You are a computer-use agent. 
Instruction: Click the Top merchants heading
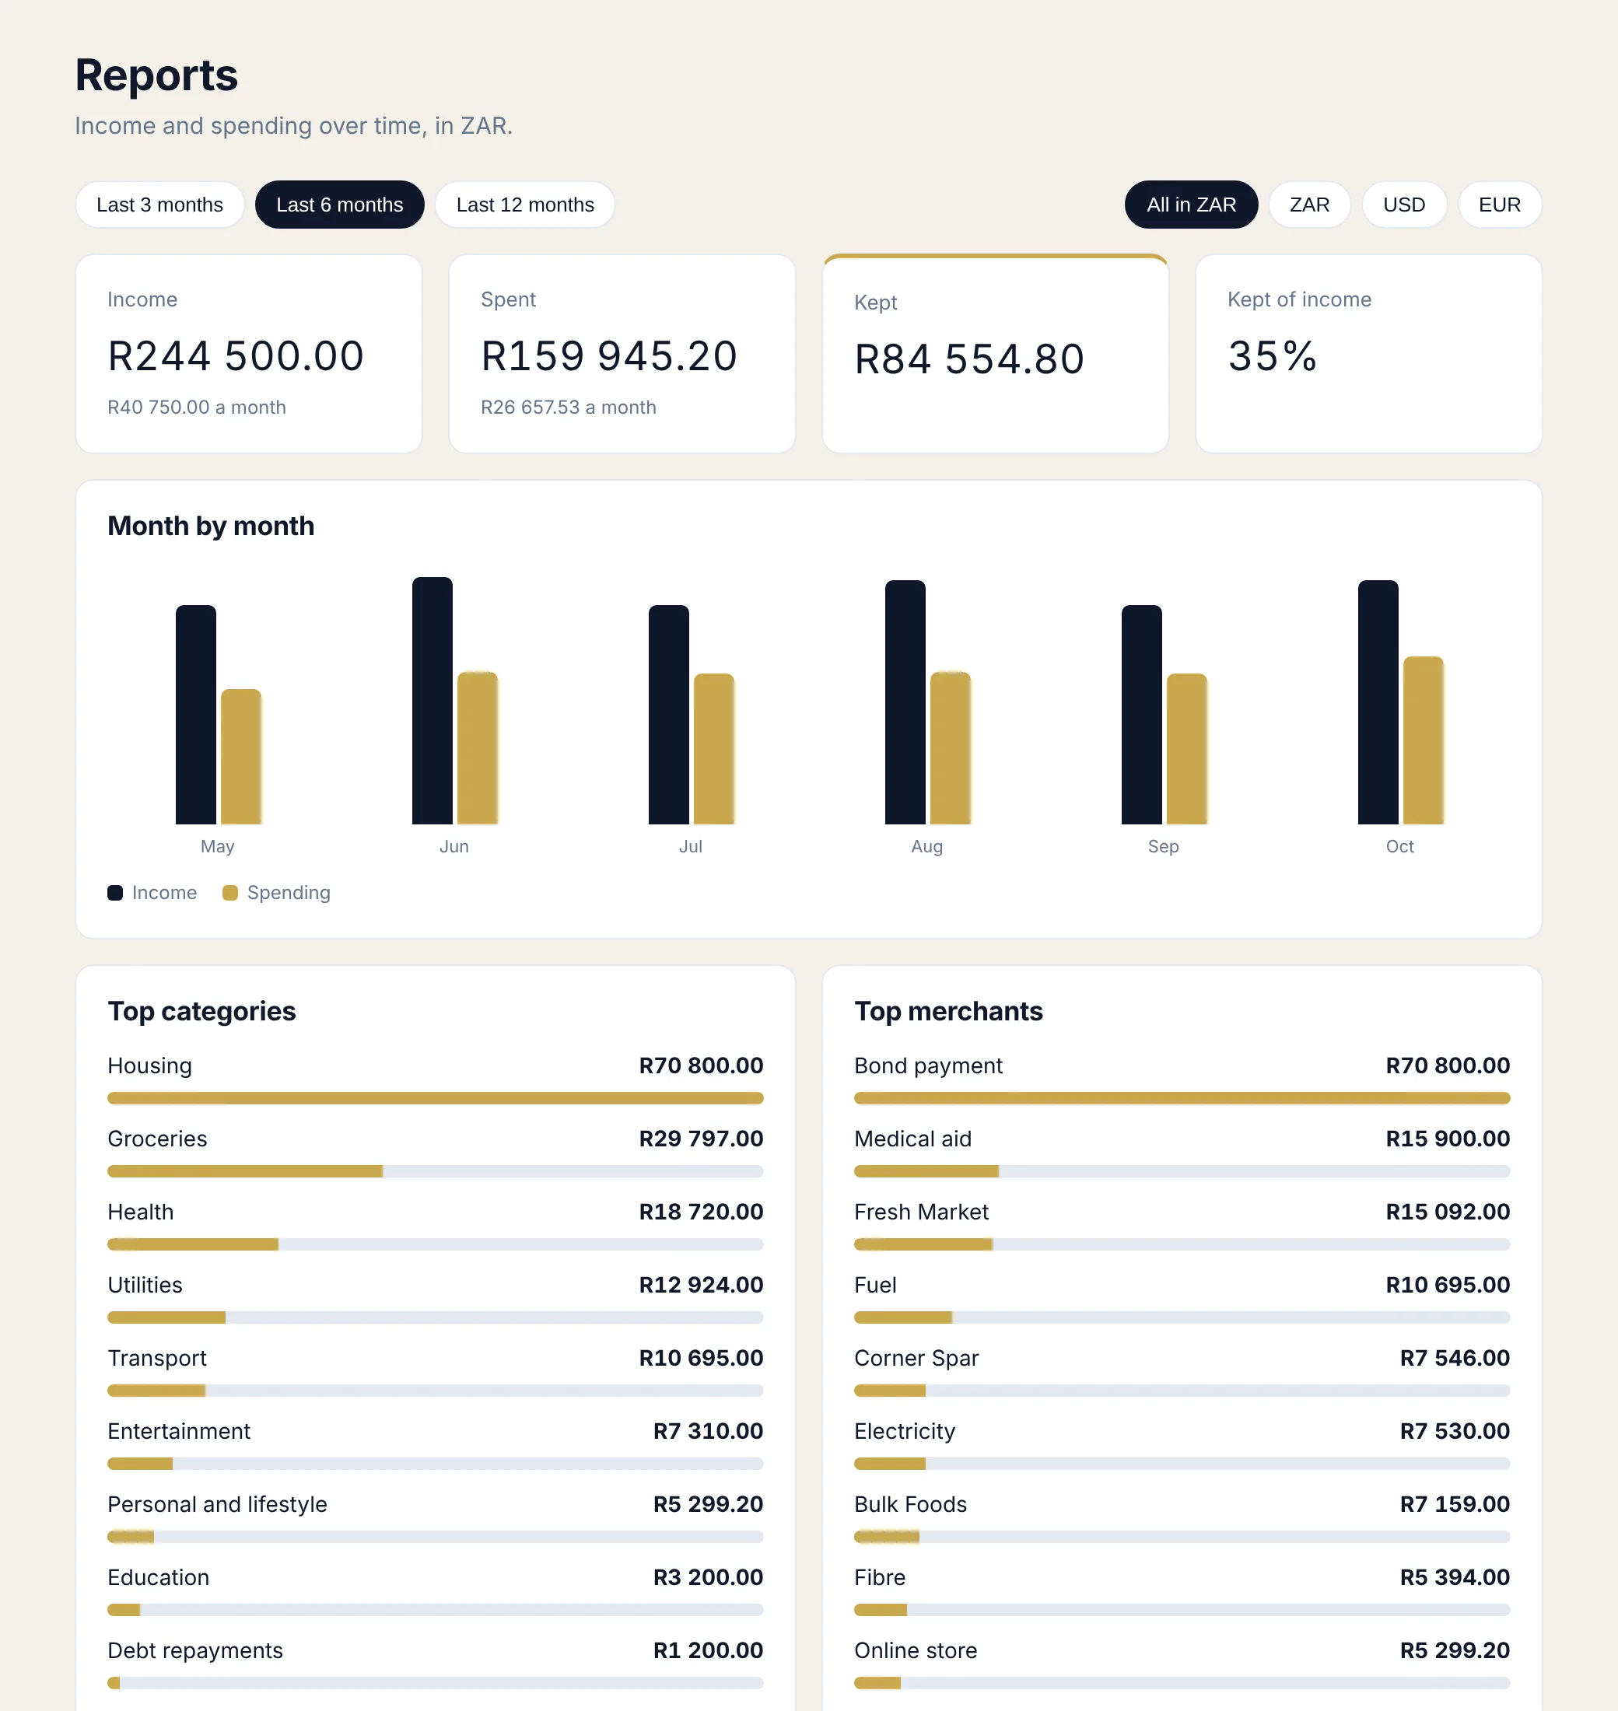coord(948,1011)
